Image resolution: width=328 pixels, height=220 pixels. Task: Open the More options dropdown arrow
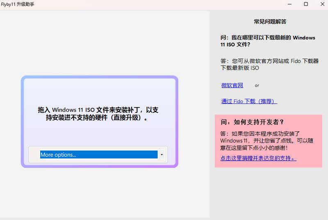(162, 155)
